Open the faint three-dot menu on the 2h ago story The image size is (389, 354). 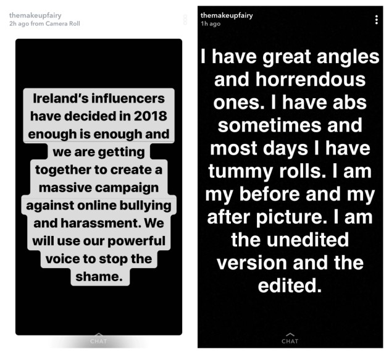185,20
